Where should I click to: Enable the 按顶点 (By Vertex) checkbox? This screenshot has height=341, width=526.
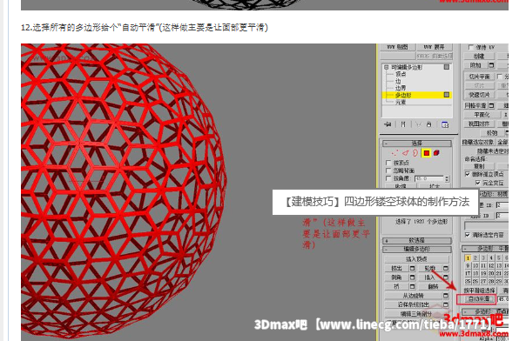coord(388,163)
